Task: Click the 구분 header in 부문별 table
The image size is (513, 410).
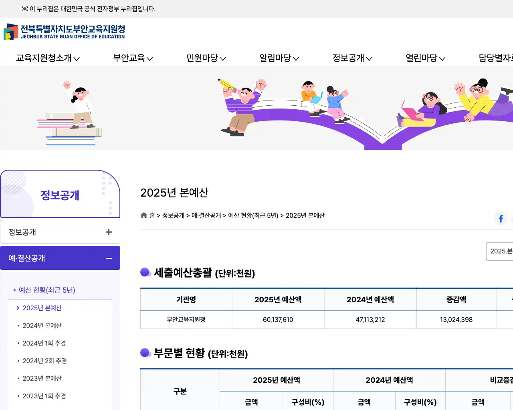Action: (x=180, y=391)
